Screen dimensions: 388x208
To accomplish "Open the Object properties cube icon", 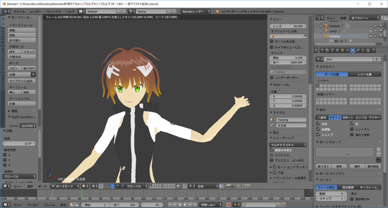I will tap(343, 50).
